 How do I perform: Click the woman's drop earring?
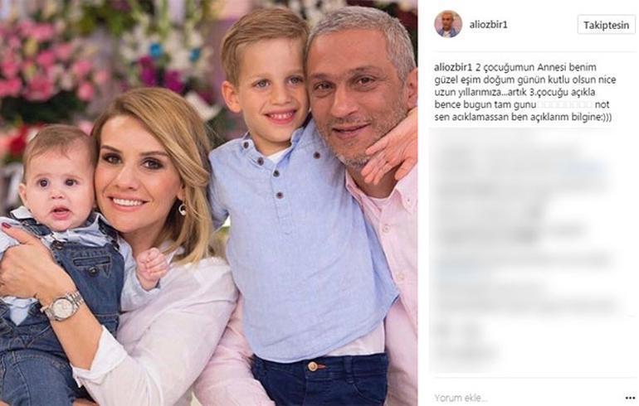tap(183, 209)
